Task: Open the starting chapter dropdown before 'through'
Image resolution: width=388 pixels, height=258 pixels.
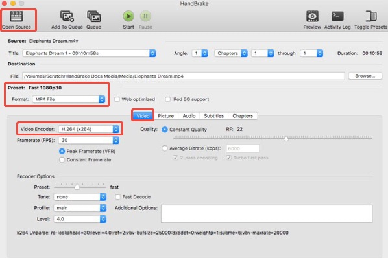Action: click(x=263, y=53)
